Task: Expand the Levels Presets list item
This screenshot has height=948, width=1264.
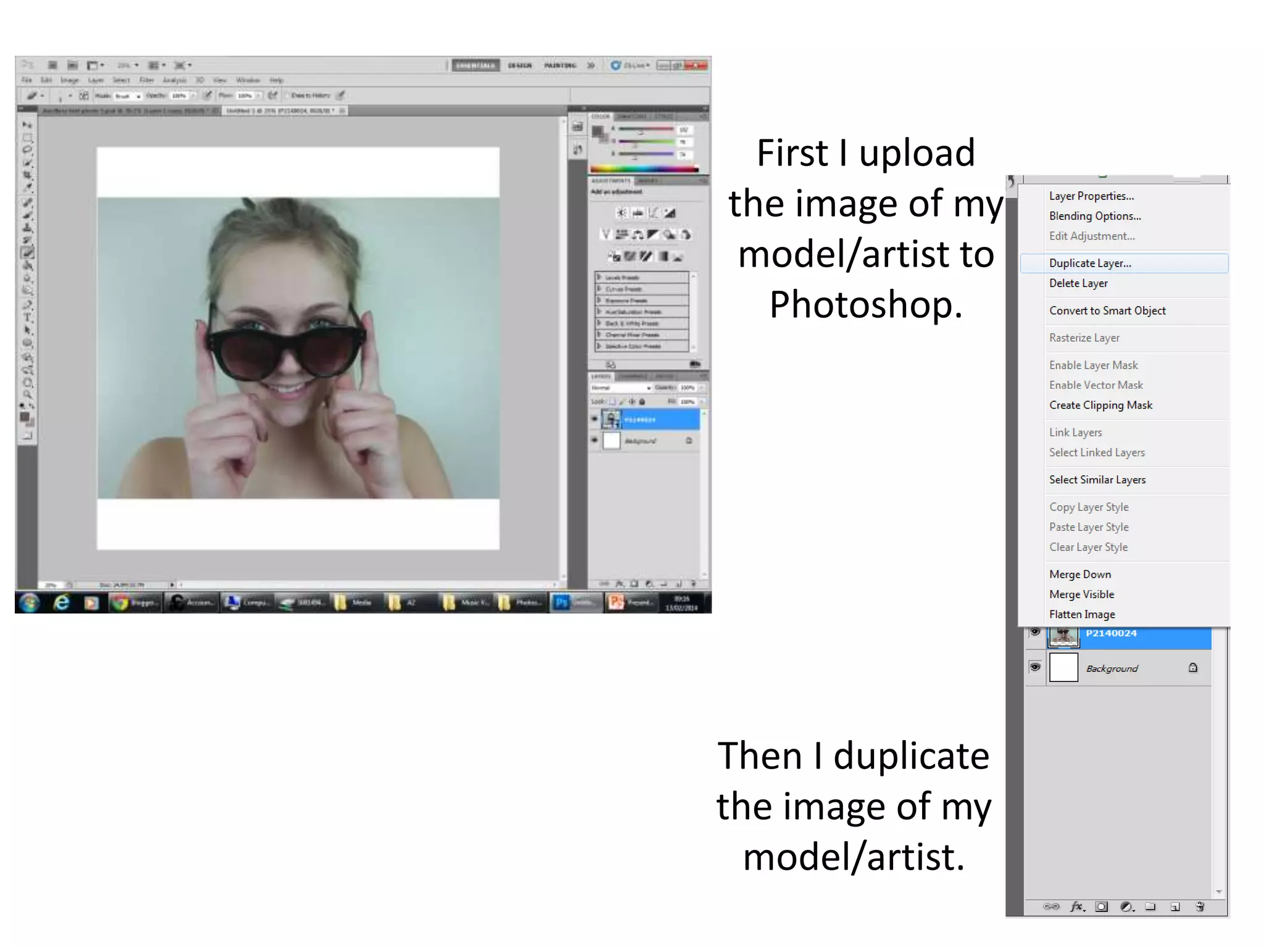Action: pyautogui.click(x=599, y=278)
